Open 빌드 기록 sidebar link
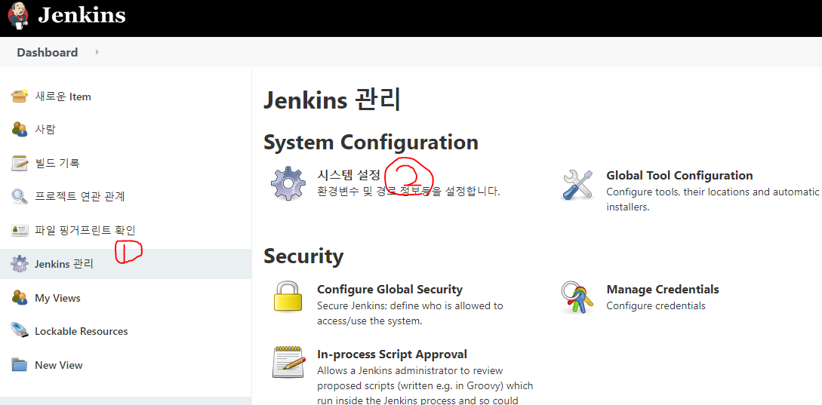Viewport: 822px width, 405px height. [x=57, y=163]
